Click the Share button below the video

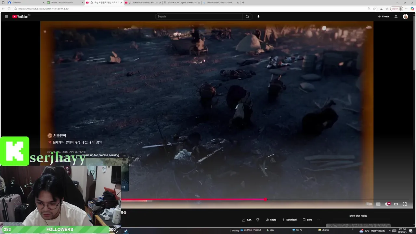pos(271,220)
